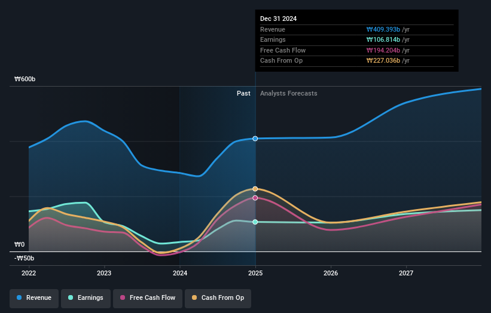
Task: Click the 2023 x-axis label
Action: 104,274
